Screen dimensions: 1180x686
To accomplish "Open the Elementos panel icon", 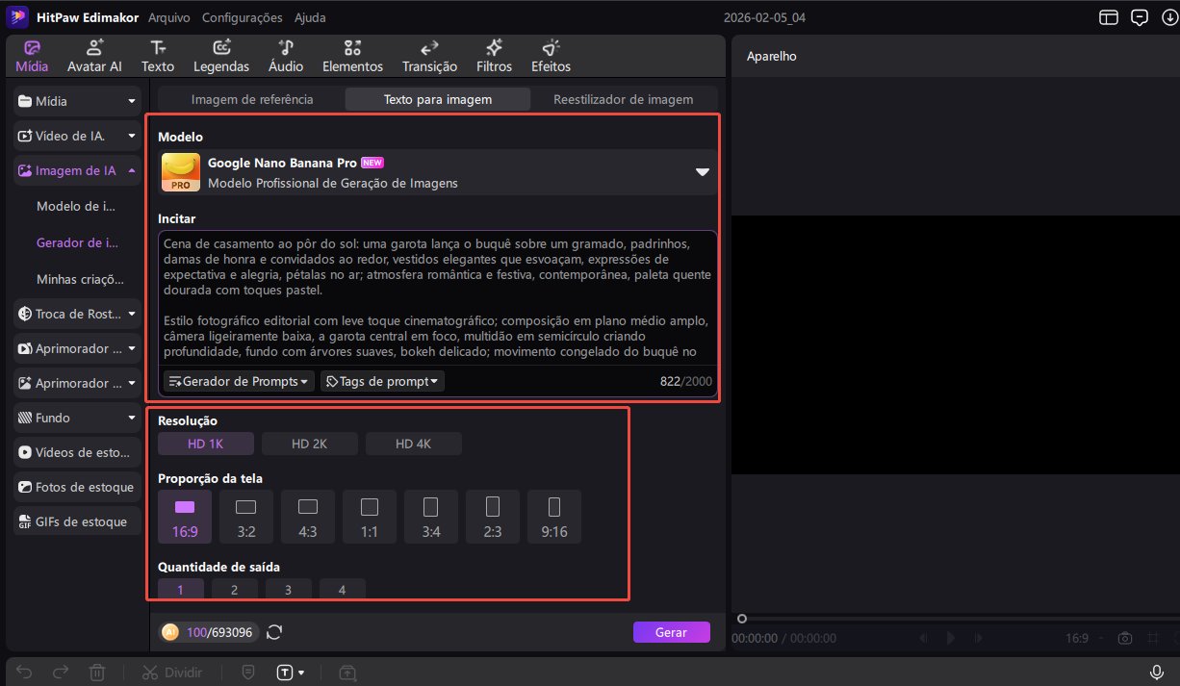I will click(x=352, y=56).
